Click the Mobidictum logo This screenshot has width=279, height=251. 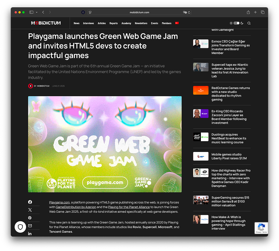click(46, 23)
